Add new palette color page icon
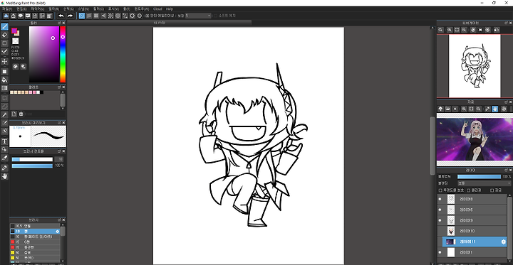 14,114
